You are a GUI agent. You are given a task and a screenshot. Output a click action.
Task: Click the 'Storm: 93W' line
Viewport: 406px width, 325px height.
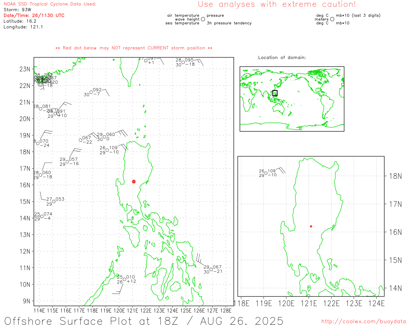17,10
